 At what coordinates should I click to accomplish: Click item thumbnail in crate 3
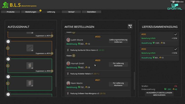pos(30,48)
